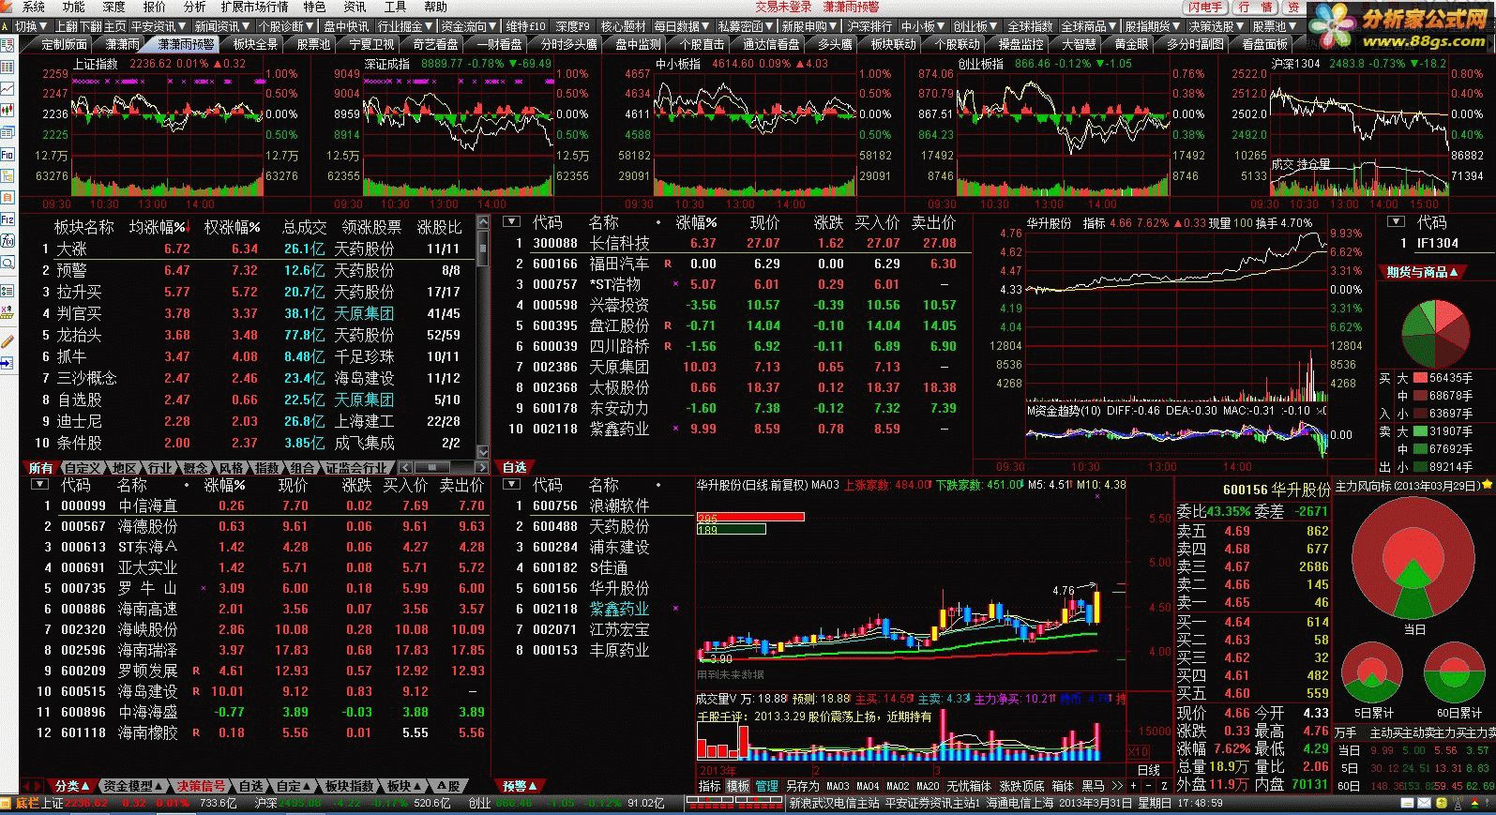Select the MA03 indicator under the chart
Viewport: 1496px width, 815px height.
pyautogui.click(x=838, y=786)
